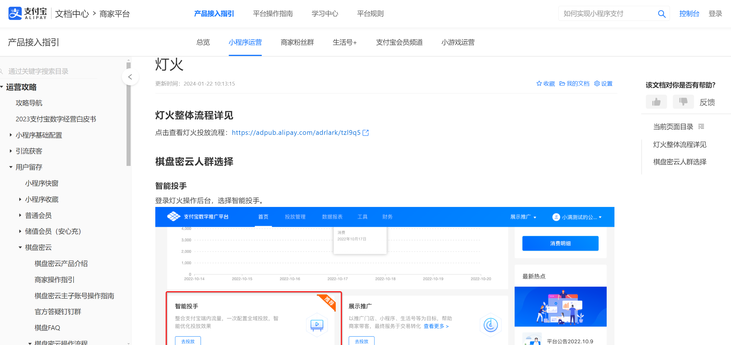Collapse the 运营攻略 section
The width and height of the screenshot is (731, 345).
pyautogui.click(x=2, y=87)
